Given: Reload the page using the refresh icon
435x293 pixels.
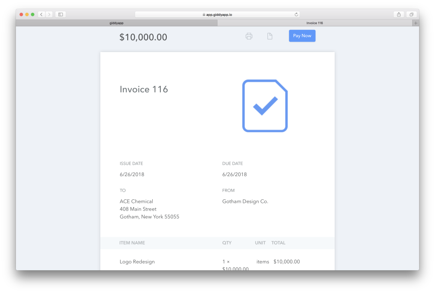Looking at the screenshot, I should 296,14.
